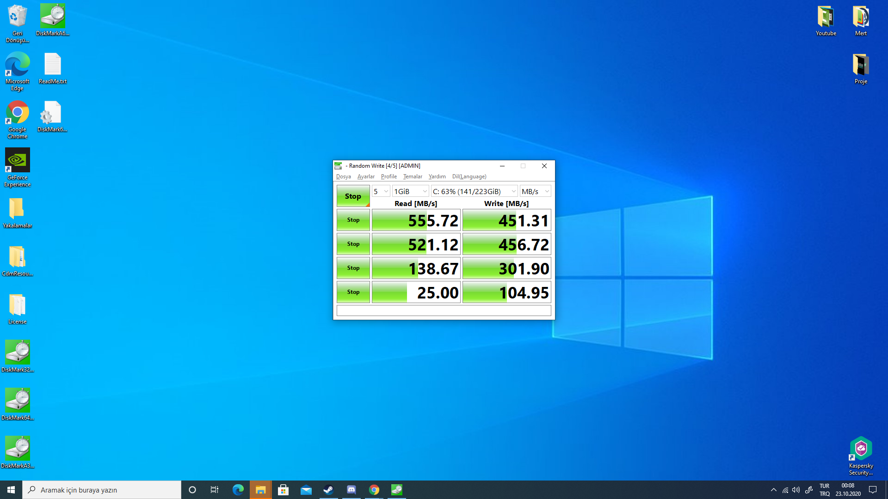Launch Kaspersky Security desktop shortcut
This screenshot has height=499, width=888.
(x=861, y=456)
